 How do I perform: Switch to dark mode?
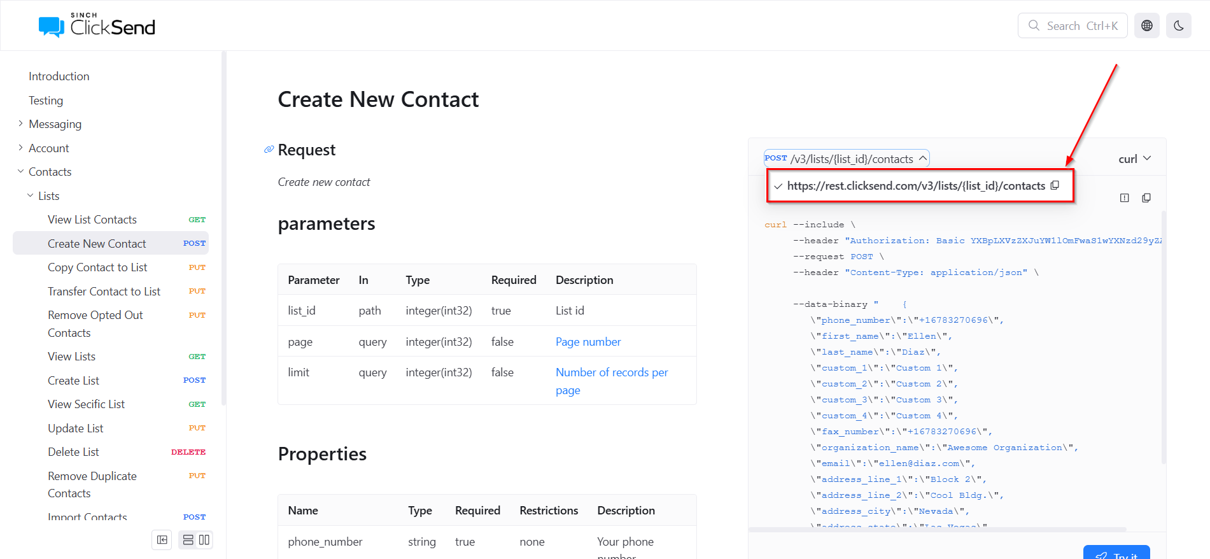point(1178,25)
